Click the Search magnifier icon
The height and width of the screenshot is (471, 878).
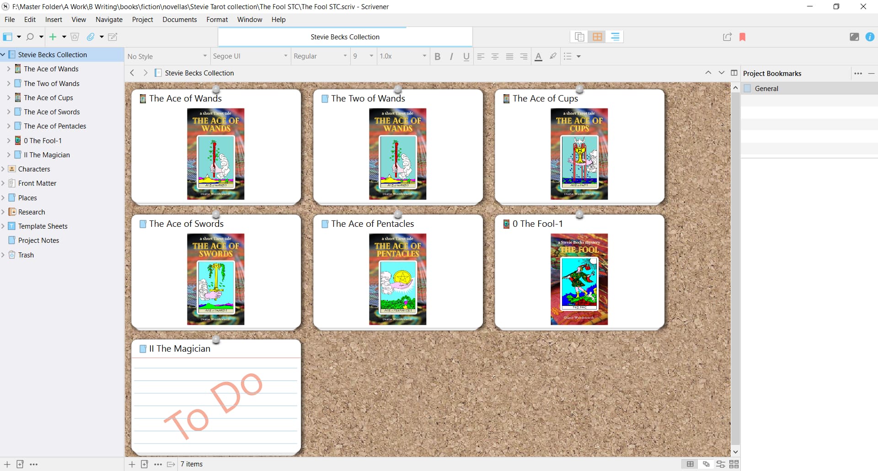pyautogui.click(x=30, y=37)
